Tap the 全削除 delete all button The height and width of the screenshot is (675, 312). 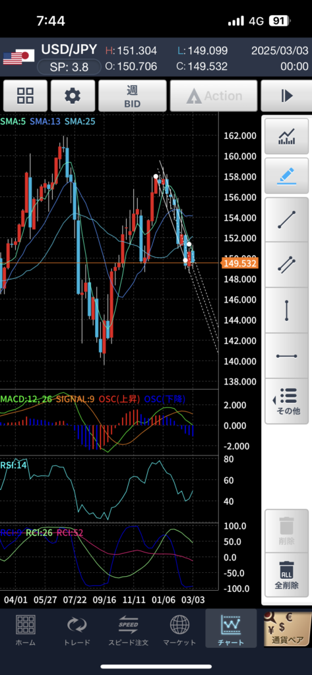point(286,575)
